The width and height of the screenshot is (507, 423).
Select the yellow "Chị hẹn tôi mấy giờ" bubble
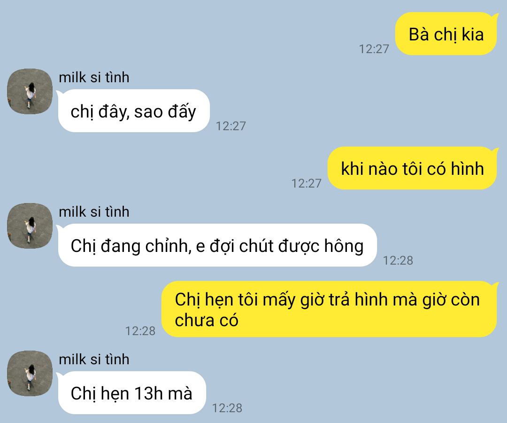point(329,309)
